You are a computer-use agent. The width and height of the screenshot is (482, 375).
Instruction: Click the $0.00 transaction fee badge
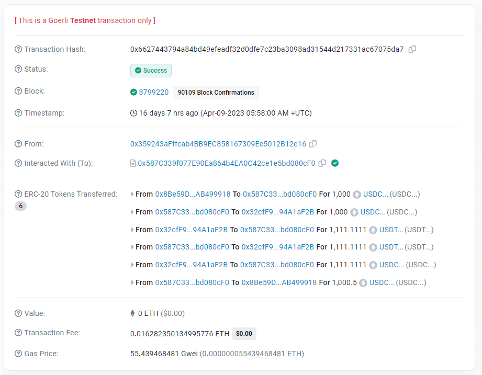click(x=244, y=334)
